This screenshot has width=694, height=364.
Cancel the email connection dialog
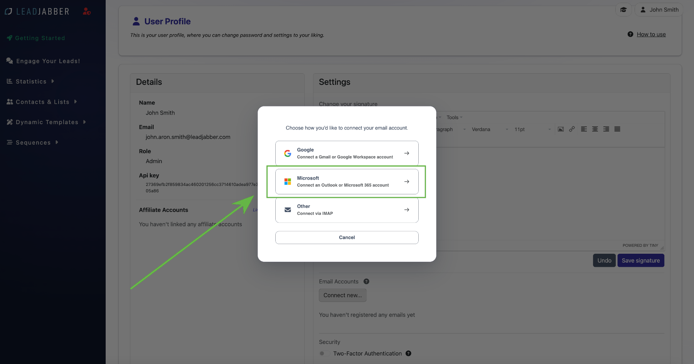(x=347, y=238)
